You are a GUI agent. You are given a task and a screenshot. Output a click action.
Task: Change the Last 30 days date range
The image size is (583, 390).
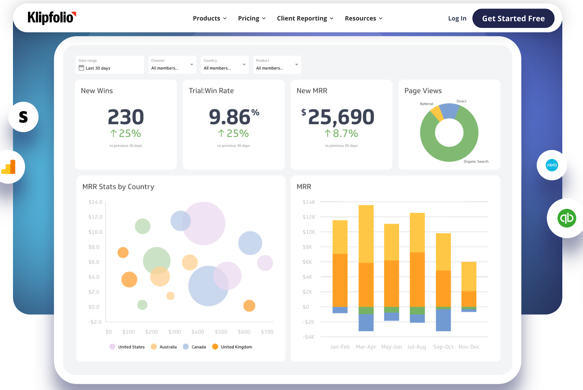(98, 68)
